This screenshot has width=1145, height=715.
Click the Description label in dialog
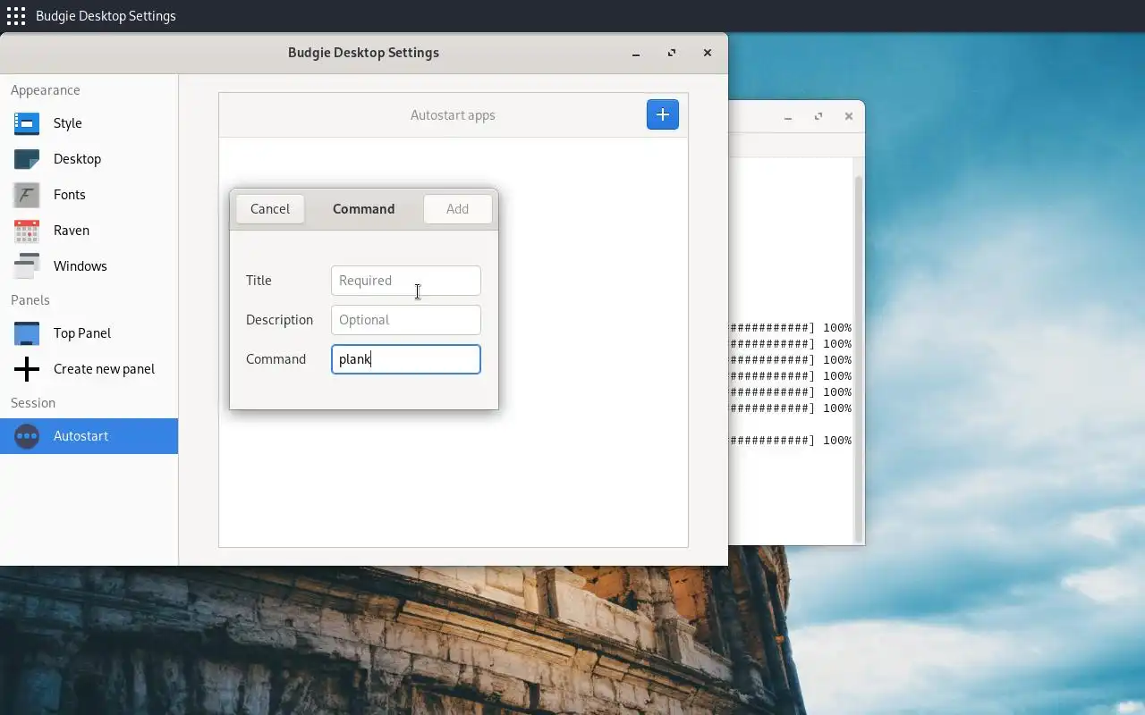click(x=279, y=320)
